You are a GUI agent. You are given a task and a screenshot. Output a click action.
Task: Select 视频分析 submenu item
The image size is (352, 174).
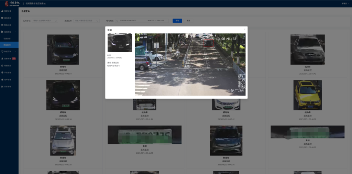7,38
